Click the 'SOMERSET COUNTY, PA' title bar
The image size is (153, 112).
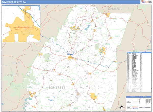point(71,2)
